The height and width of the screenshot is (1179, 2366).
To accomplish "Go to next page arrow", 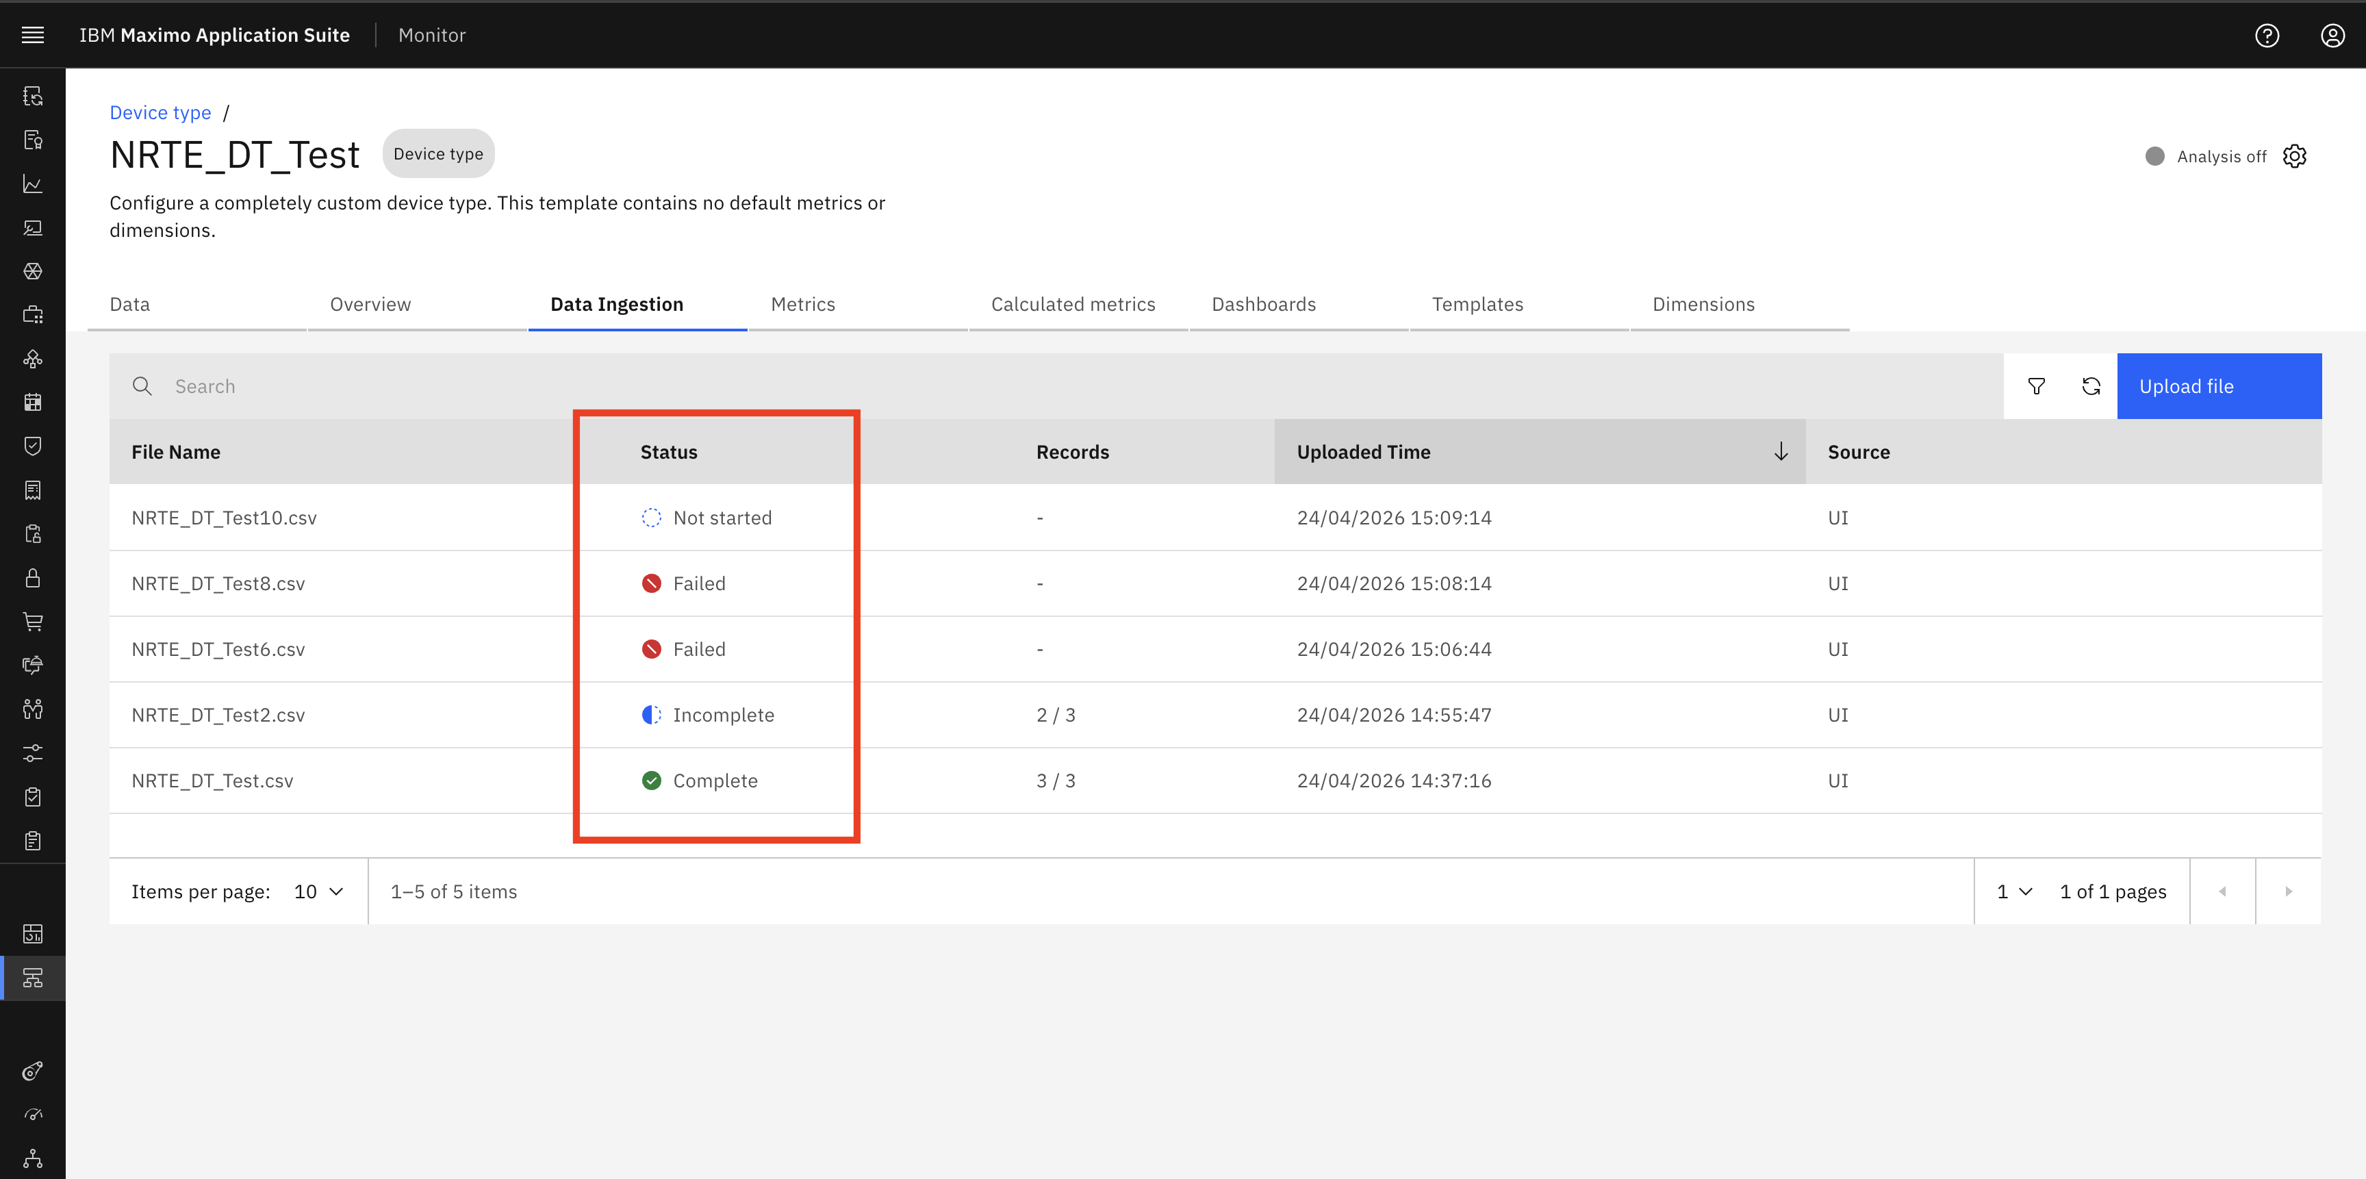I will pyautogui.click(x=2288, y=891).
